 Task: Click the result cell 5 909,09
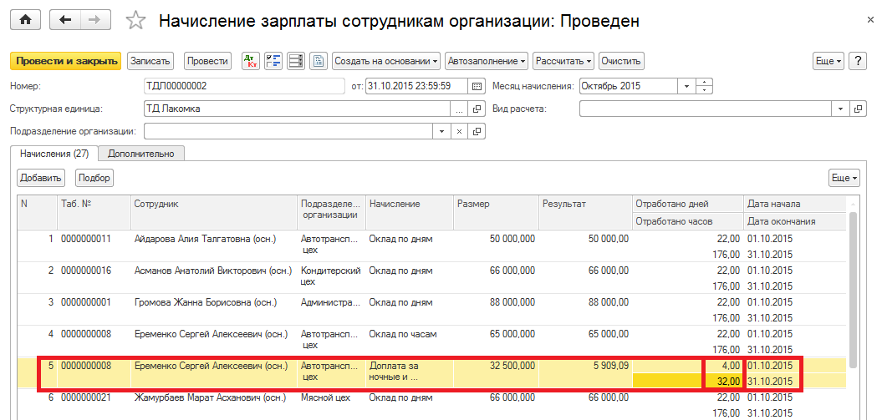coord(585,372)
